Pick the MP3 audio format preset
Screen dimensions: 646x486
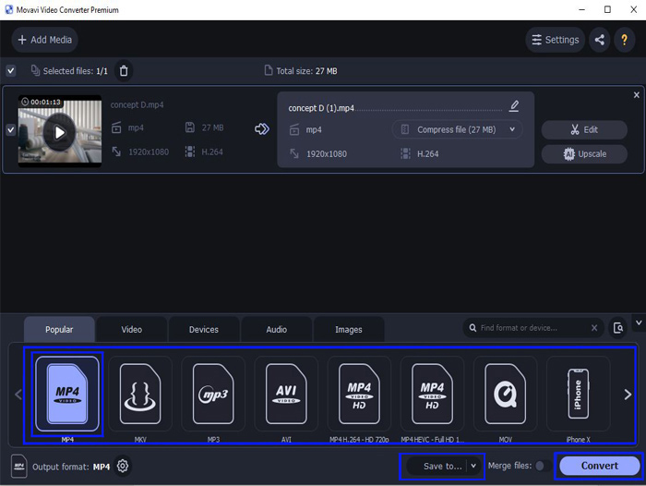(x=213, y=394)
